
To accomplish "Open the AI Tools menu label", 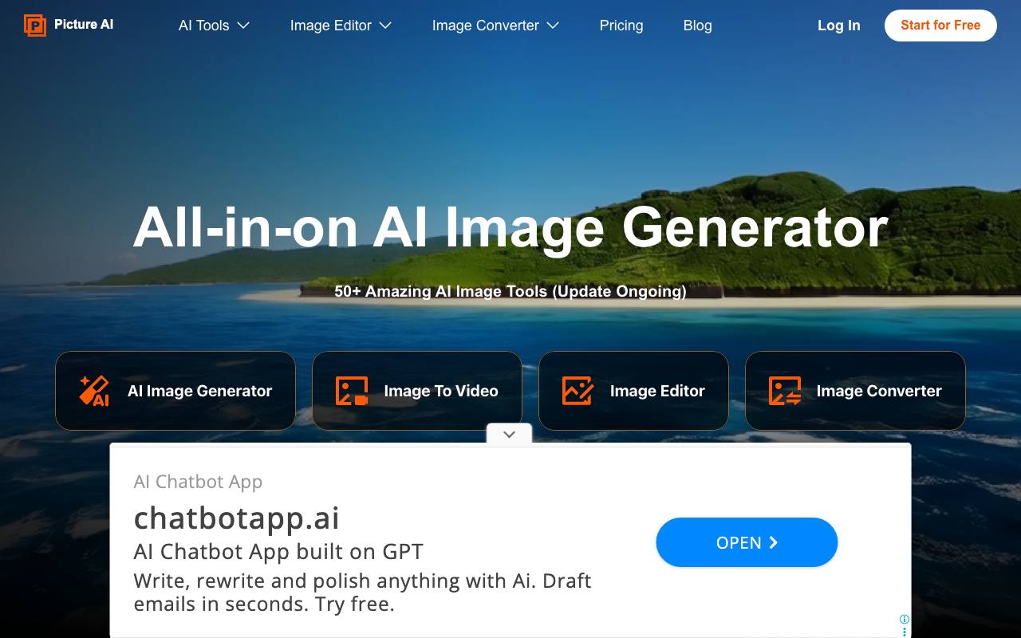I will point(203,26).
